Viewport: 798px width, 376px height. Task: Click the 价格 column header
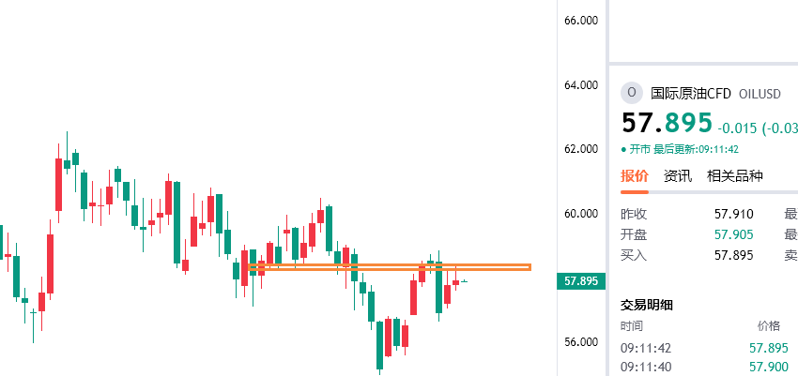(x=768, y=325)
